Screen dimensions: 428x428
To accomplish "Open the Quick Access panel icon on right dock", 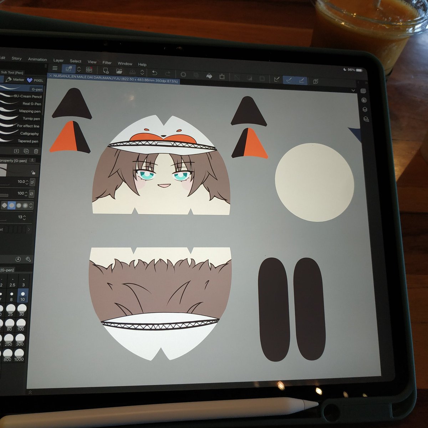I will 363,91.
